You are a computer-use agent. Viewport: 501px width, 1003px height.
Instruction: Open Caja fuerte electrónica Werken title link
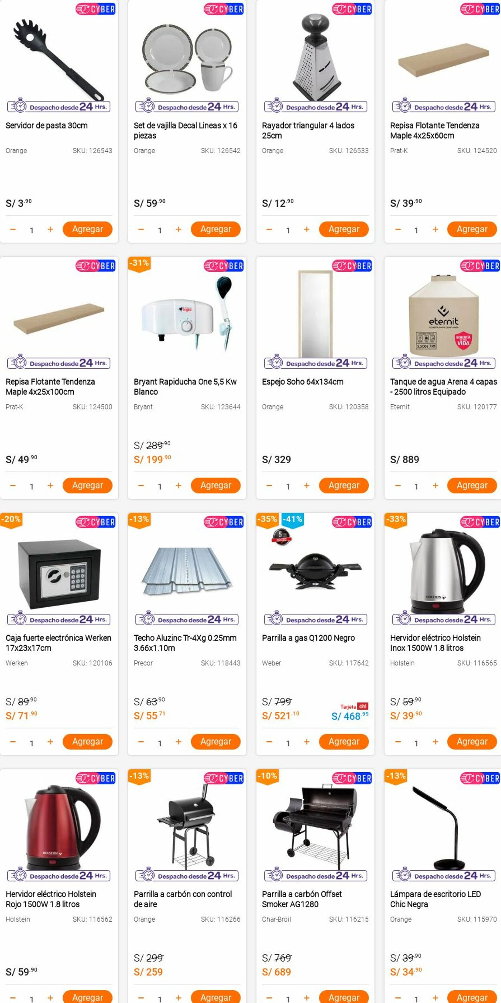click(x=59, y=643)
